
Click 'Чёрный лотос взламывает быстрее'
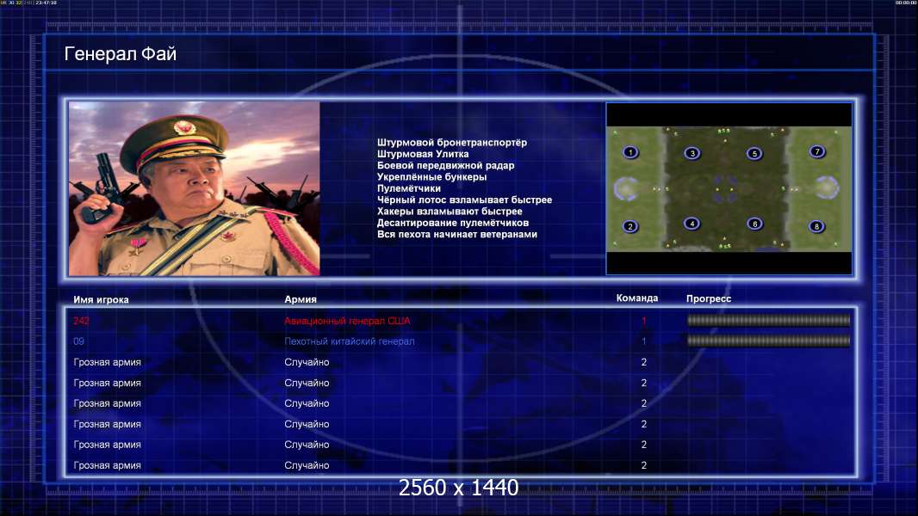(464, 200)
